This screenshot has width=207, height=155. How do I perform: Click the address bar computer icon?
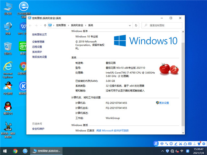[50, 25]
